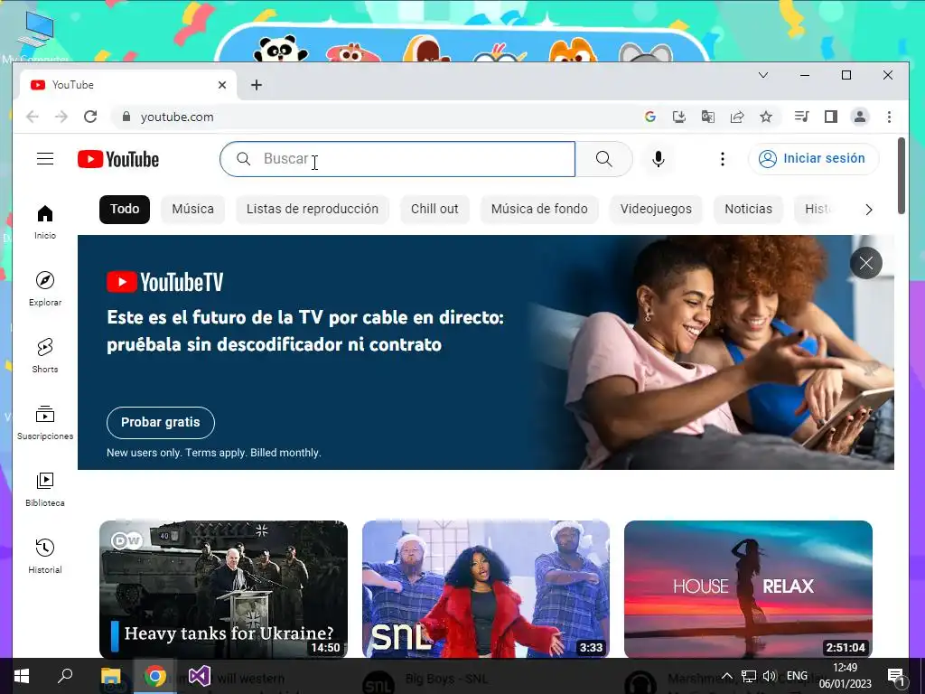Open Windows taskbar search
This screenshot has height=694, width=925.
click(65, 676)
